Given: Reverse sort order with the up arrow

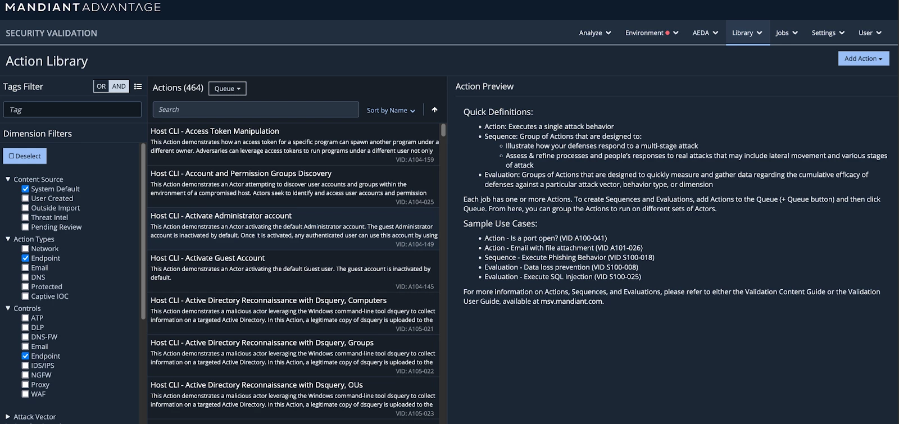Looking at the screenshot, I should coord(434,110).
